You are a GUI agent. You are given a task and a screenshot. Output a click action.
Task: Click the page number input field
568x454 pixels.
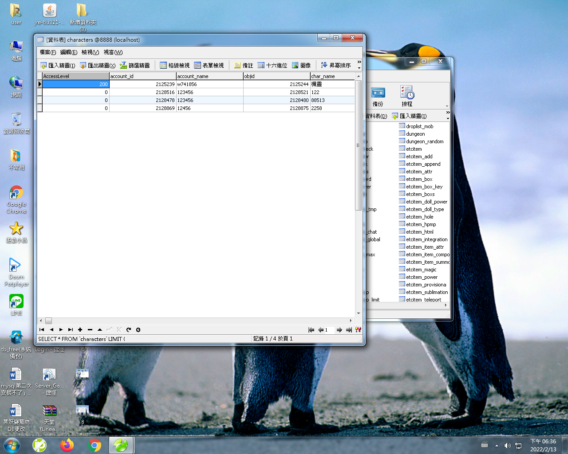coord(330,330)
